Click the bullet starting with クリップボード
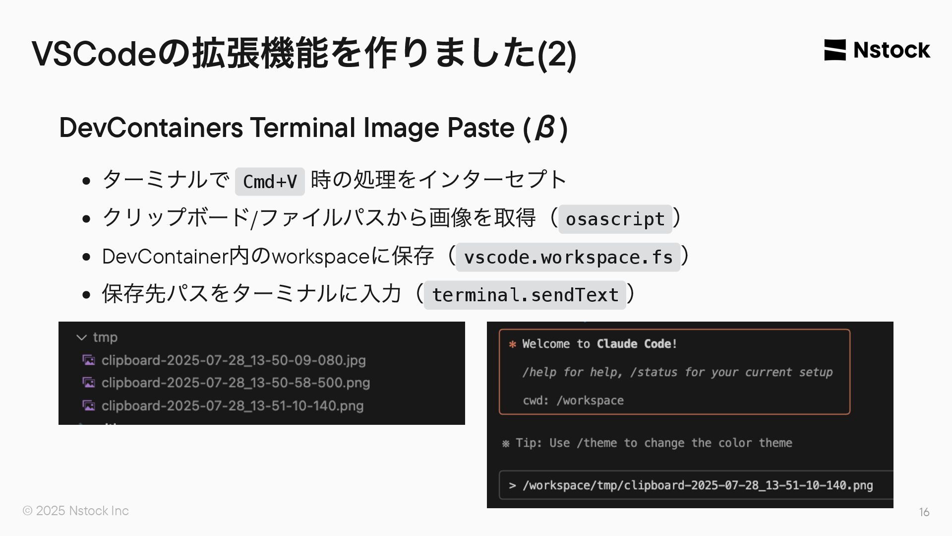 393,218
